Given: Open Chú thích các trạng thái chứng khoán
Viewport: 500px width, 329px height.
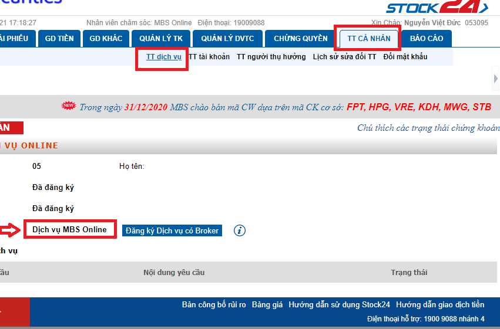Looking at the screenshot, I should 428,128.
